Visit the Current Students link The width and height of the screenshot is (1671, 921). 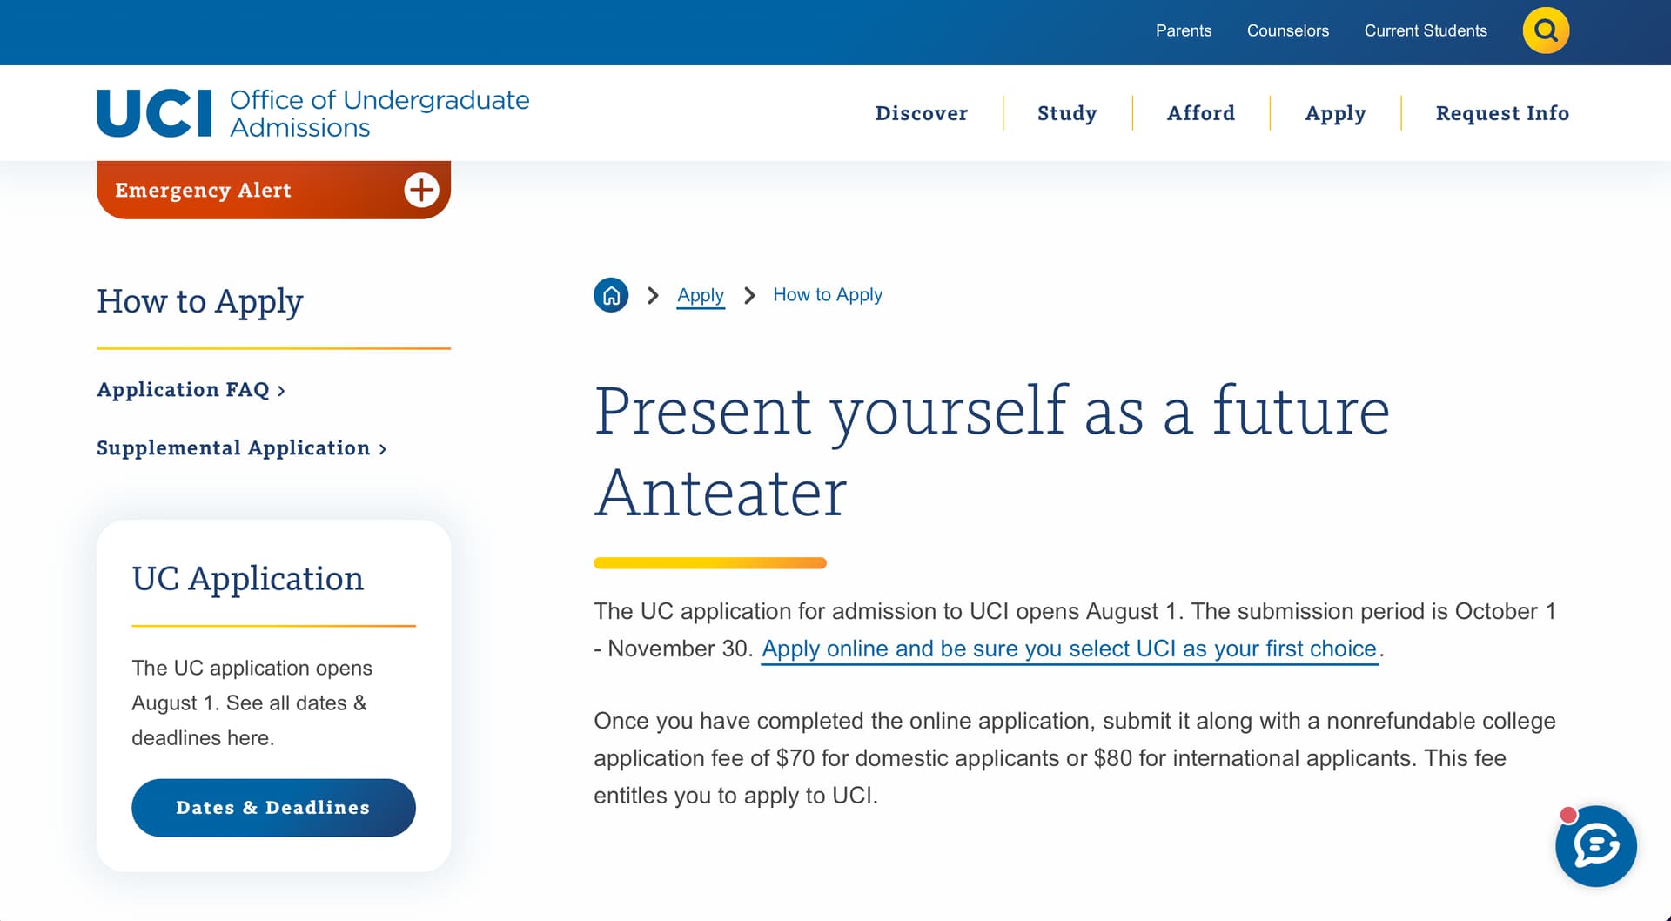[1426, 30]
